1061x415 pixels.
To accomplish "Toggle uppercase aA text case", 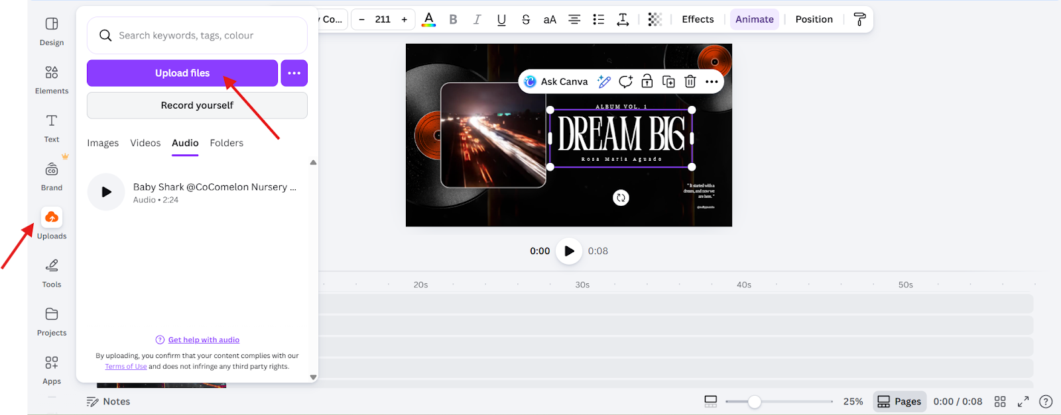I will (550, 19).
